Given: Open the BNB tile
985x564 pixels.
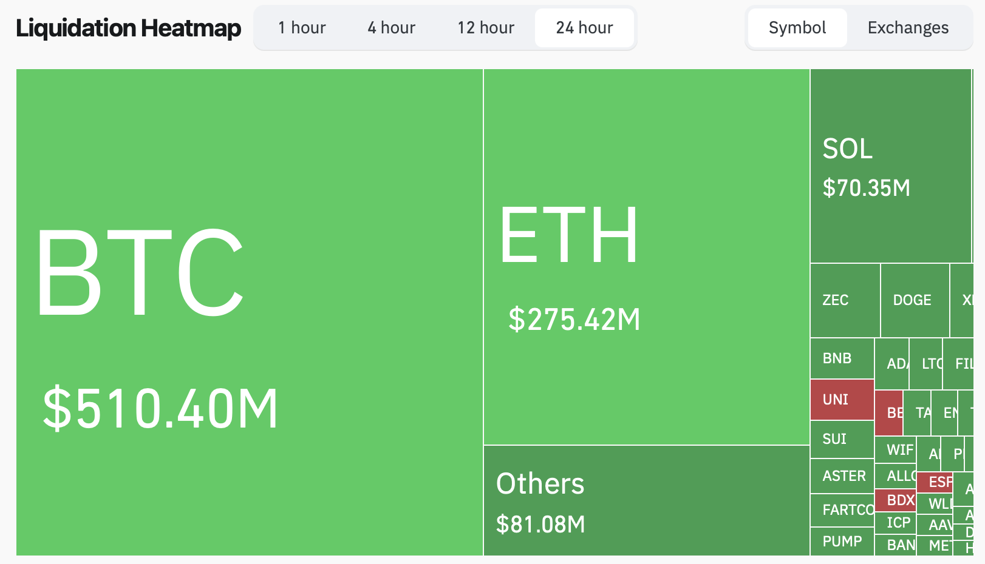Looking at the screenshot, I should [842, 358].
